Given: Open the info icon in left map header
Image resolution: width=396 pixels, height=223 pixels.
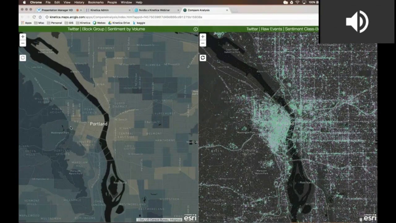Looking at the screenshot, I should (196, 29).
